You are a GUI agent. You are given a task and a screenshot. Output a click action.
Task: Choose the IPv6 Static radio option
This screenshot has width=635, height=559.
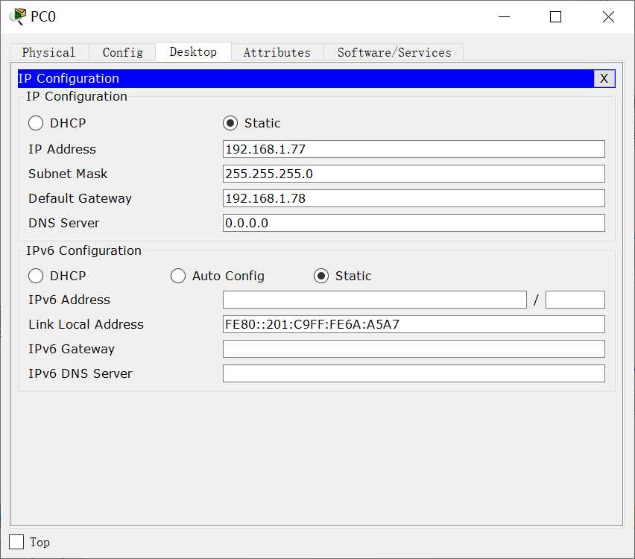[320, 276]
